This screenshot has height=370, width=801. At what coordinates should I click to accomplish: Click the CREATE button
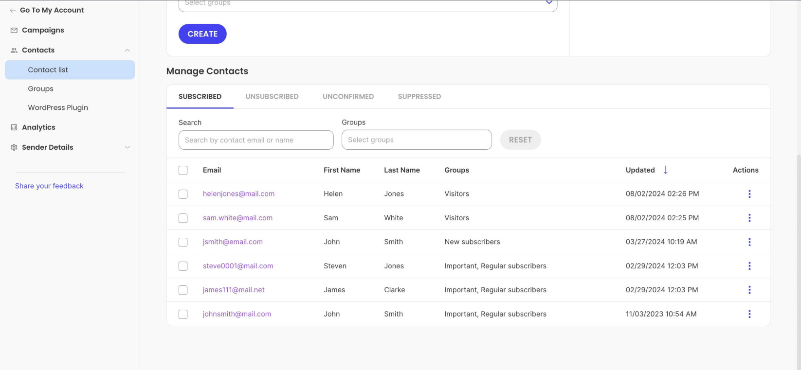coord(202,34)
